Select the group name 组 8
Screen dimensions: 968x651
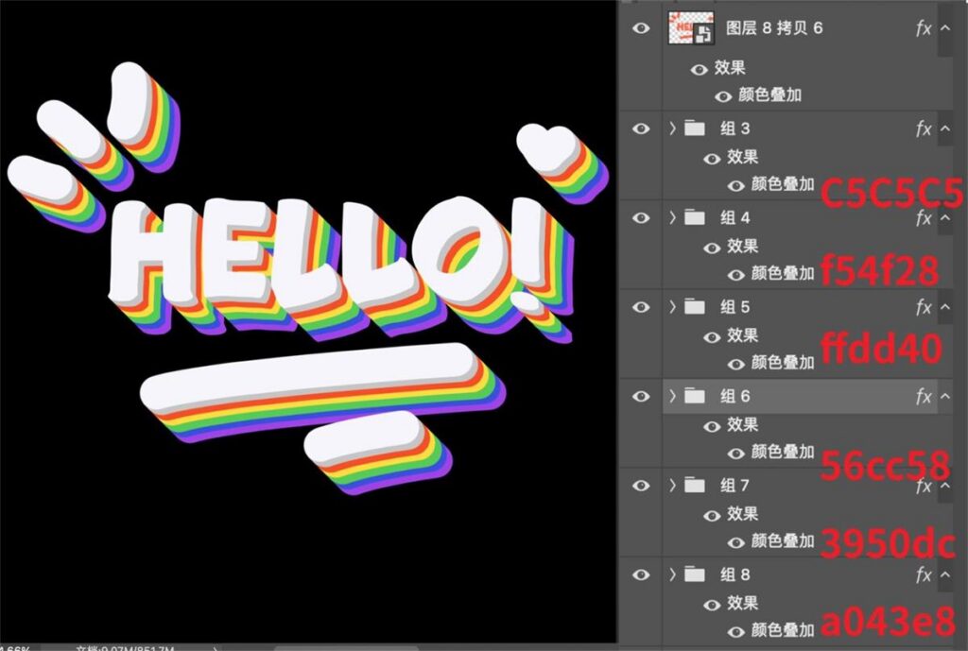735,574
